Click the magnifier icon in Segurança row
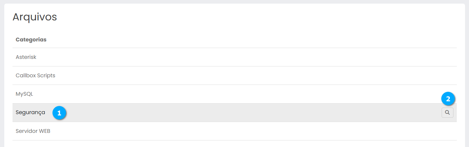The image size is (469, 147). pyautogui.click(x=447, y=112)
